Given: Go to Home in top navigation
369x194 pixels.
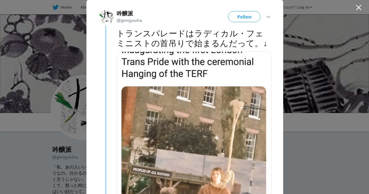Looking at the screenshot, I should coord(66,7).
